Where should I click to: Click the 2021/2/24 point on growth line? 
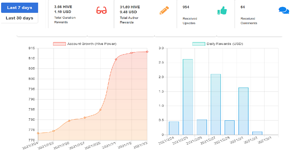click(38, 133)
